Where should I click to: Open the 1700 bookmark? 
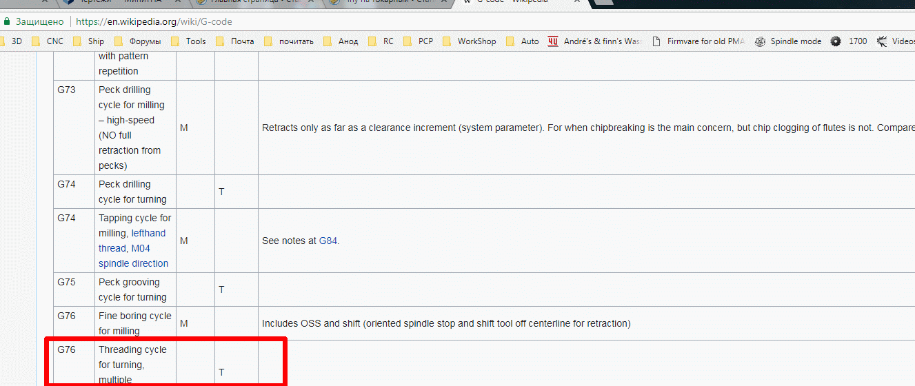[849, 41]
